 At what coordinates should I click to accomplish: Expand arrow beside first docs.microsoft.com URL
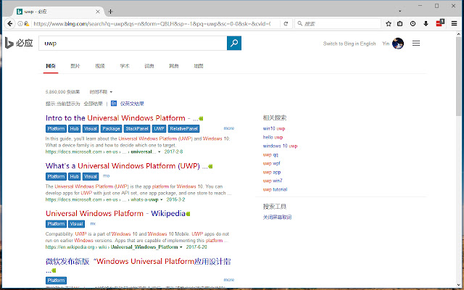tap(159, 152)
